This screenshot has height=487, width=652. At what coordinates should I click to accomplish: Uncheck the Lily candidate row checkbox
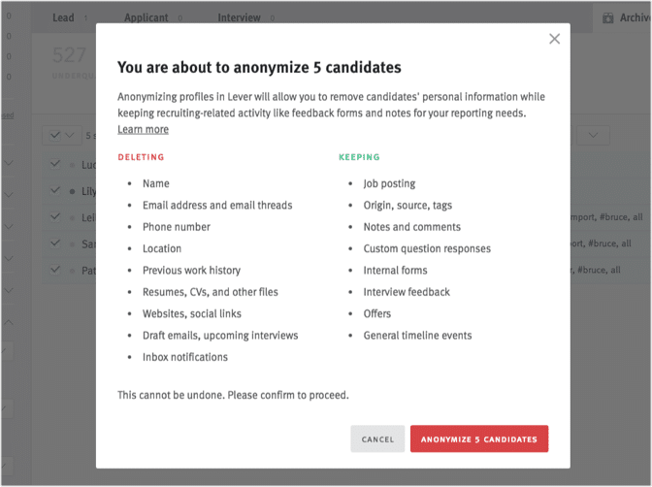(55, 190)
